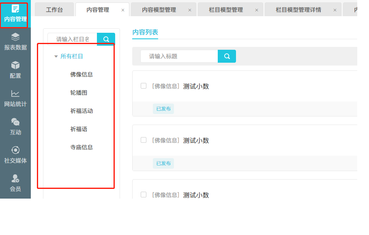
Task: Check the third 测试小数 item checkbox
Action: (x=144, y=195)
